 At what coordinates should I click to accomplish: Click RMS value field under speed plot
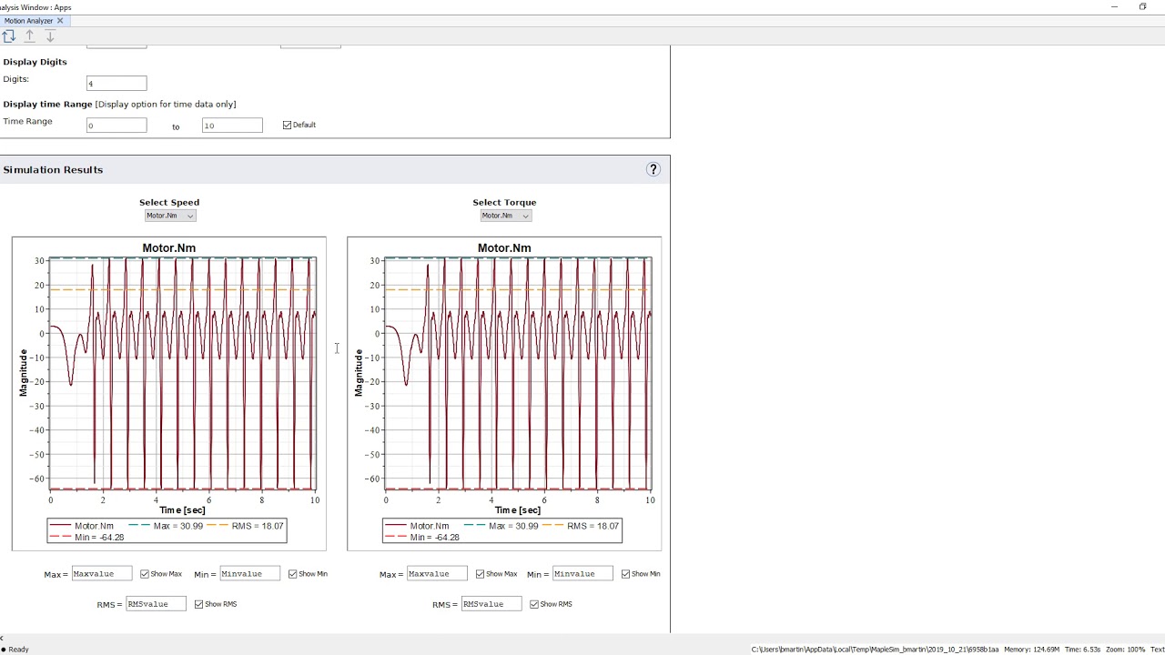pos(156,604)
